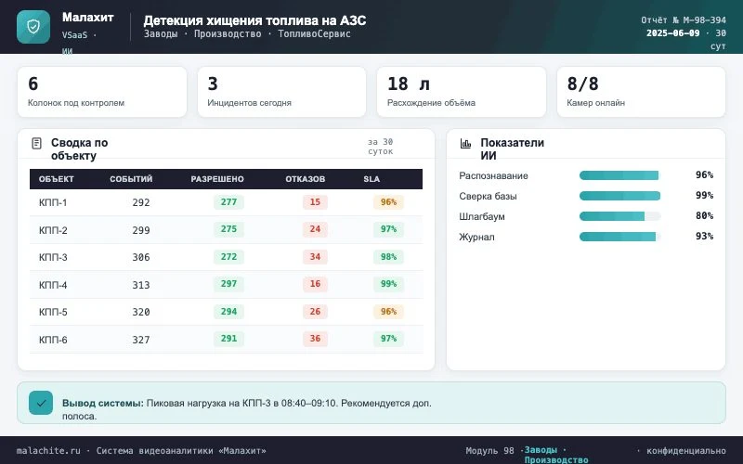Click the Malachite shield logo icon
This screenshot has width=743, height=464.
pyautogui.click(x=33, y=27)
